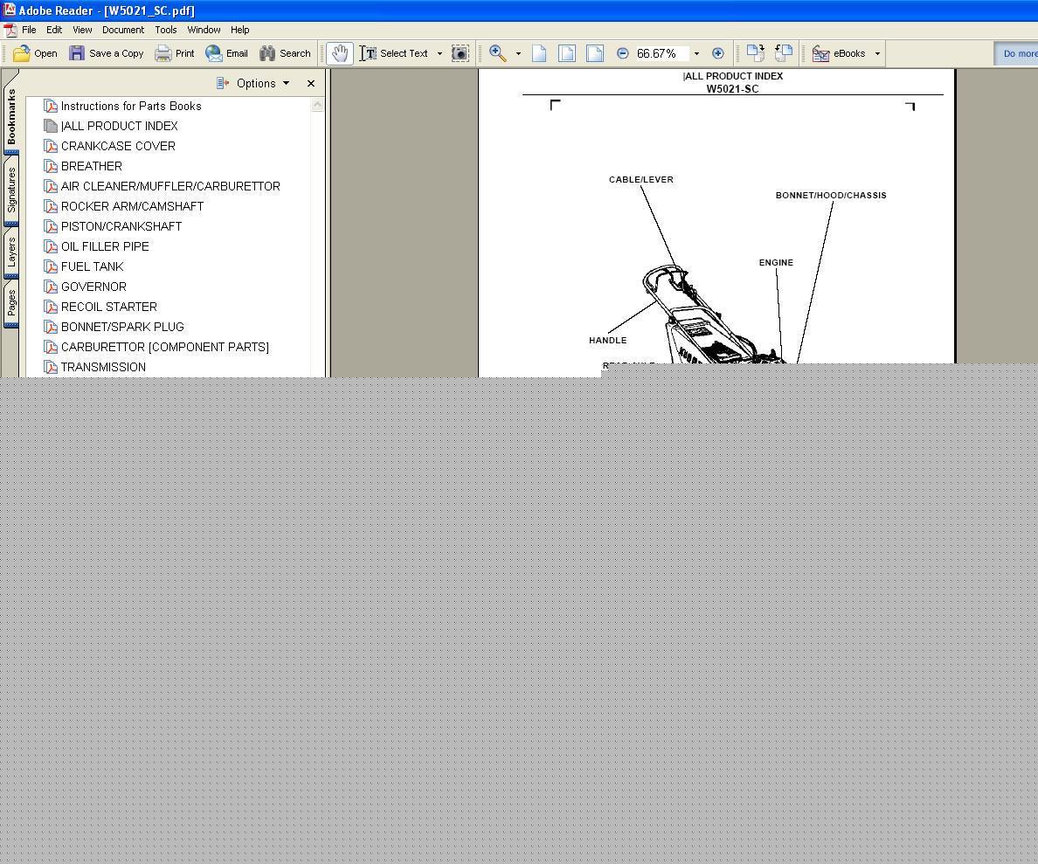Select the Snapshot camera tool
Image resolution: width=1038 pixels, height=864 pixels.
pos(460,53)
